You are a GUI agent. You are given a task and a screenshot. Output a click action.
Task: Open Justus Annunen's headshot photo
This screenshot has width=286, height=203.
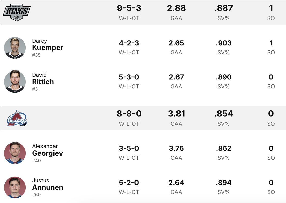(x=15, y=187)
